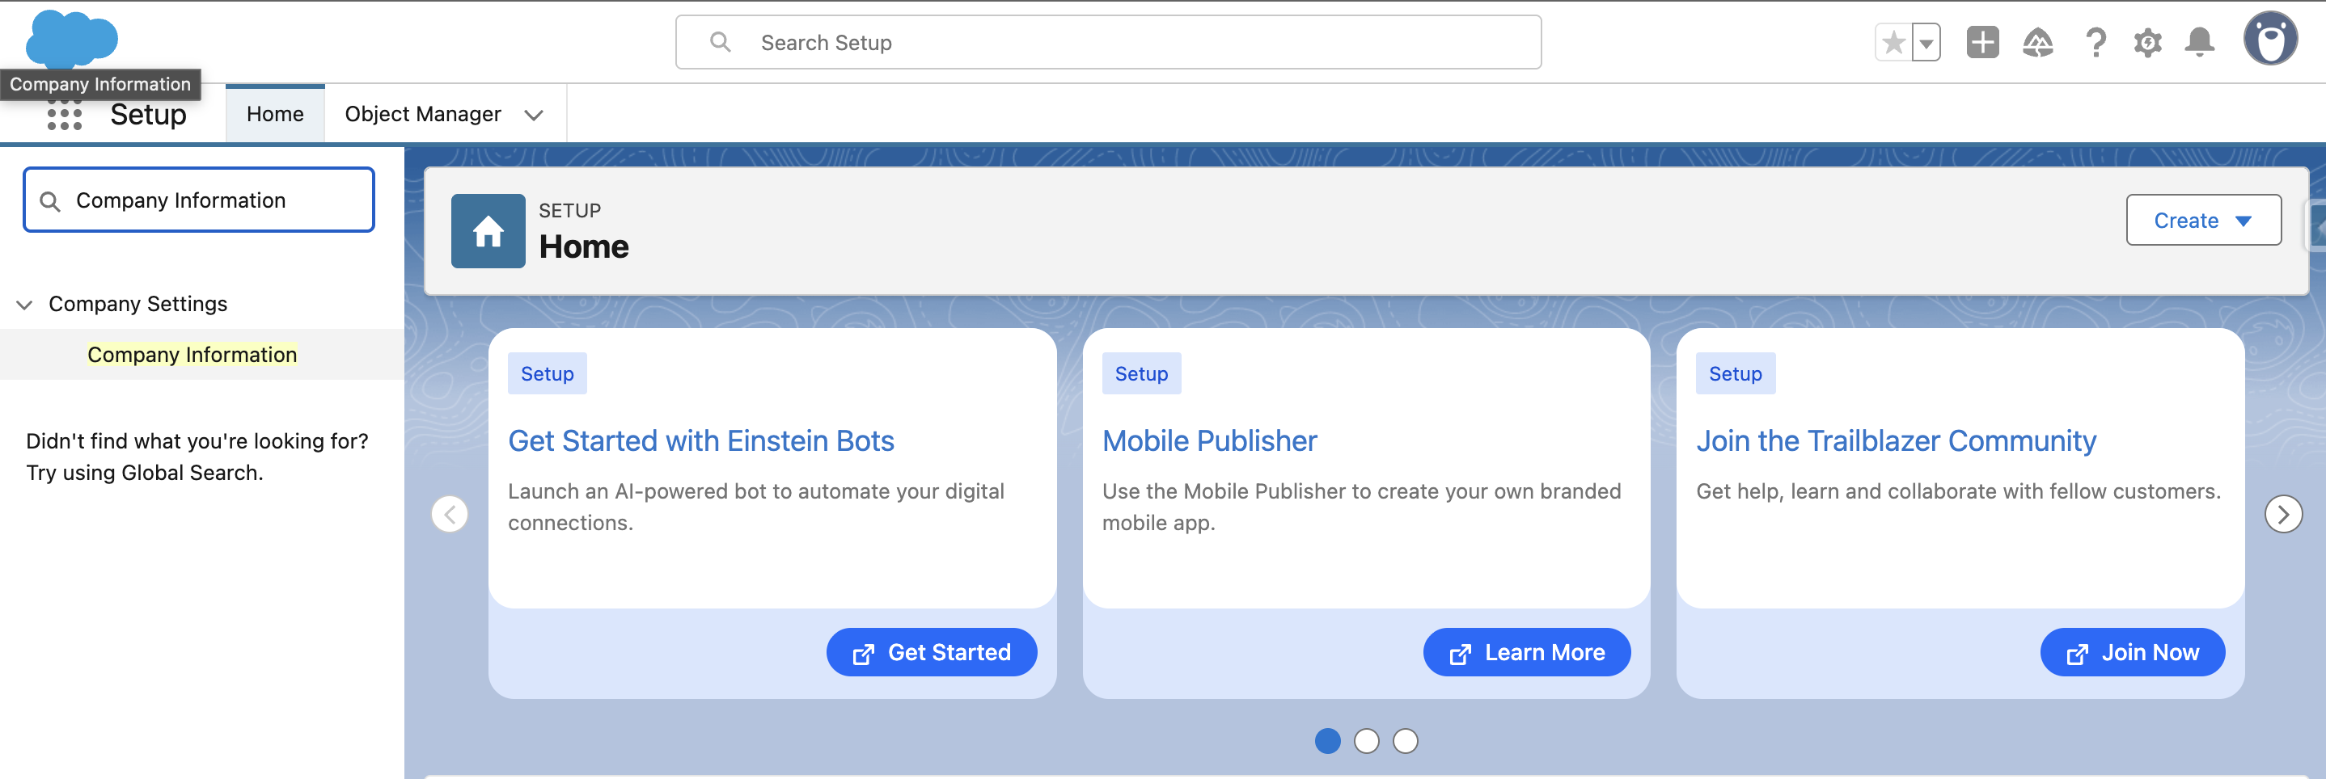Open the Object Manager tab

pyautogui.click(x=423, y=114)
